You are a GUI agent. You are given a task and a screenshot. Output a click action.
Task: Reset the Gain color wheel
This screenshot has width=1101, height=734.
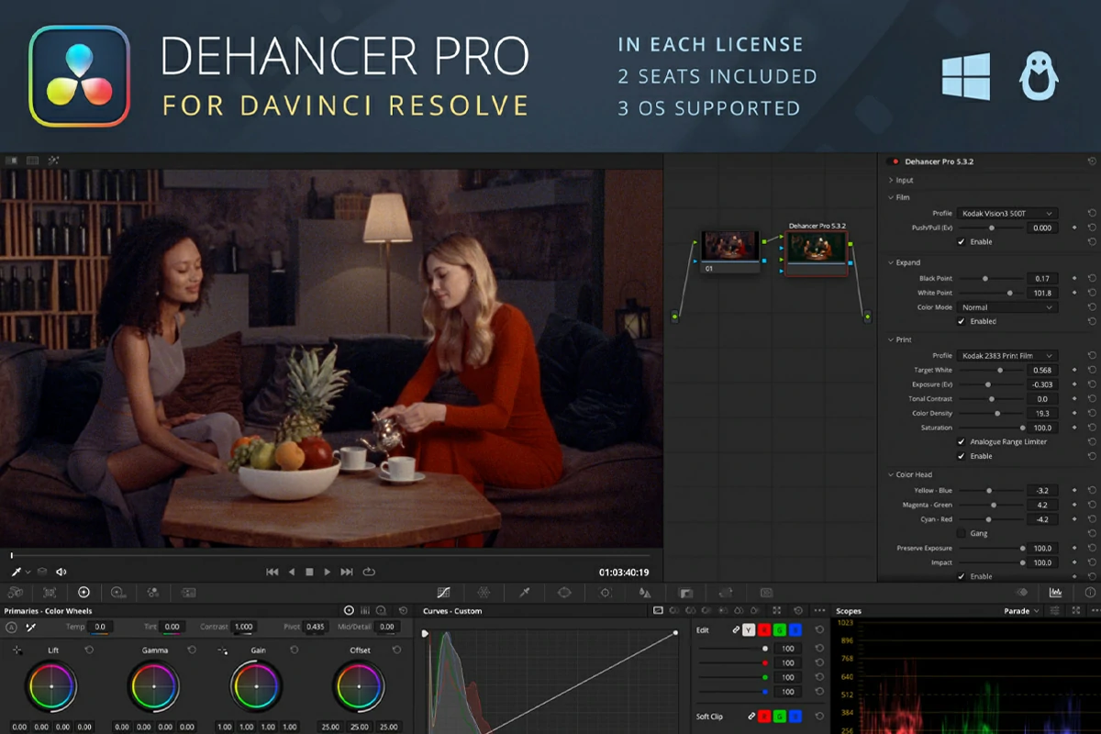click(x=295, y=650)
